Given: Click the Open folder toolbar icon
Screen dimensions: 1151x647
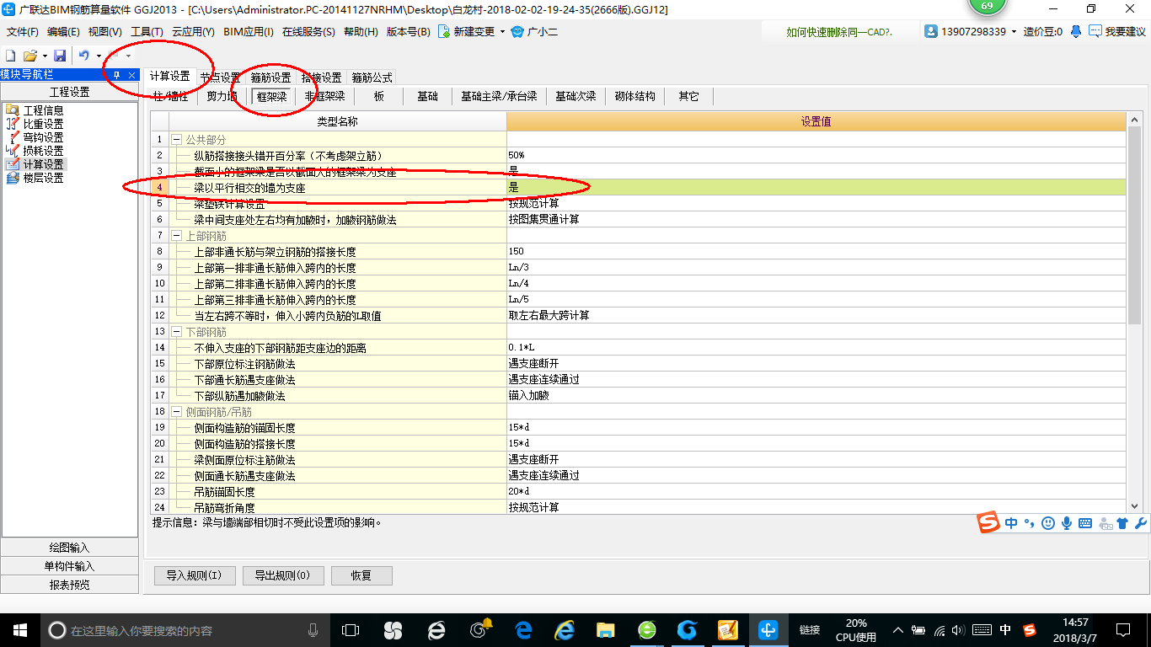Looking at the screenshot, I should (30, 56).
